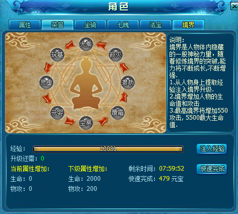Select the 渡劫 realm orb
The image size is (238, 214).
128,82
